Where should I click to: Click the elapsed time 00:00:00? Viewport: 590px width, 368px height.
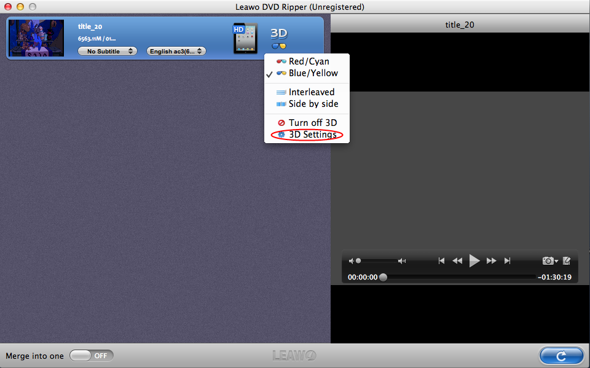pos(363,277)
